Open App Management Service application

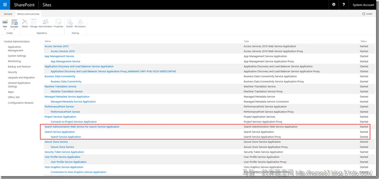click(x=59, y=56)
